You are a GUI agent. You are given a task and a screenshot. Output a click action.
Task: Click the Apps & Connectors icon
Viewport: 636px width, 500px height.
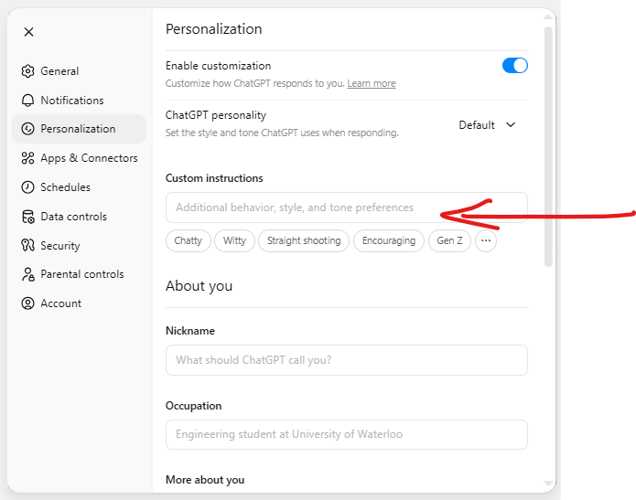point(28,158)
